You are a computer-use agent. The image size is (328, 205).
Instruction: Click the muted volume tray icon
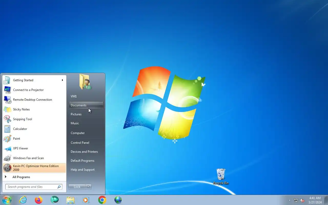pos(302,200)
